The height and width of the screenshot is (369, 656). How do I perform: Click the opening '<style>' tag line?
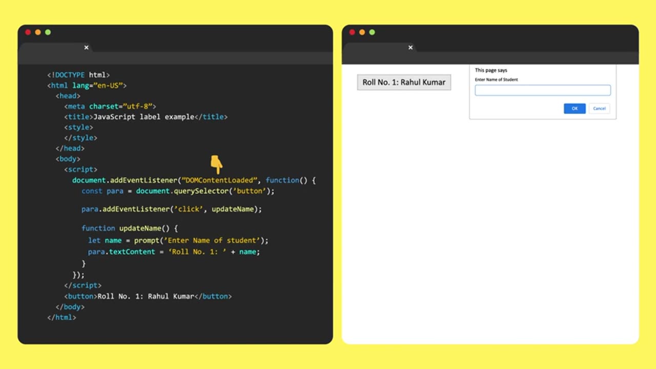pos(78,127)
